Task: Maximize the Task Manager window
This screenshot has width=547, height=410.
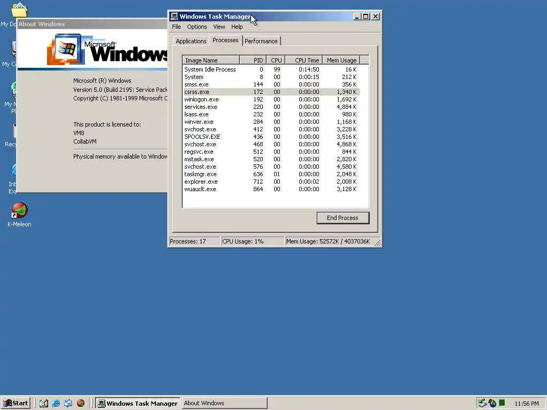Action: pos(365,17)
